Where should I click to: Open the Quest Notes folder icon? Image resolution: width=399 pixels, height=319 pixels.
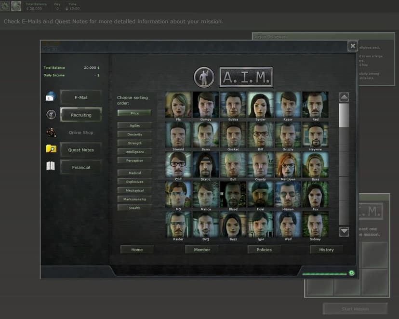pyautogui.click(x=51, y=148)
